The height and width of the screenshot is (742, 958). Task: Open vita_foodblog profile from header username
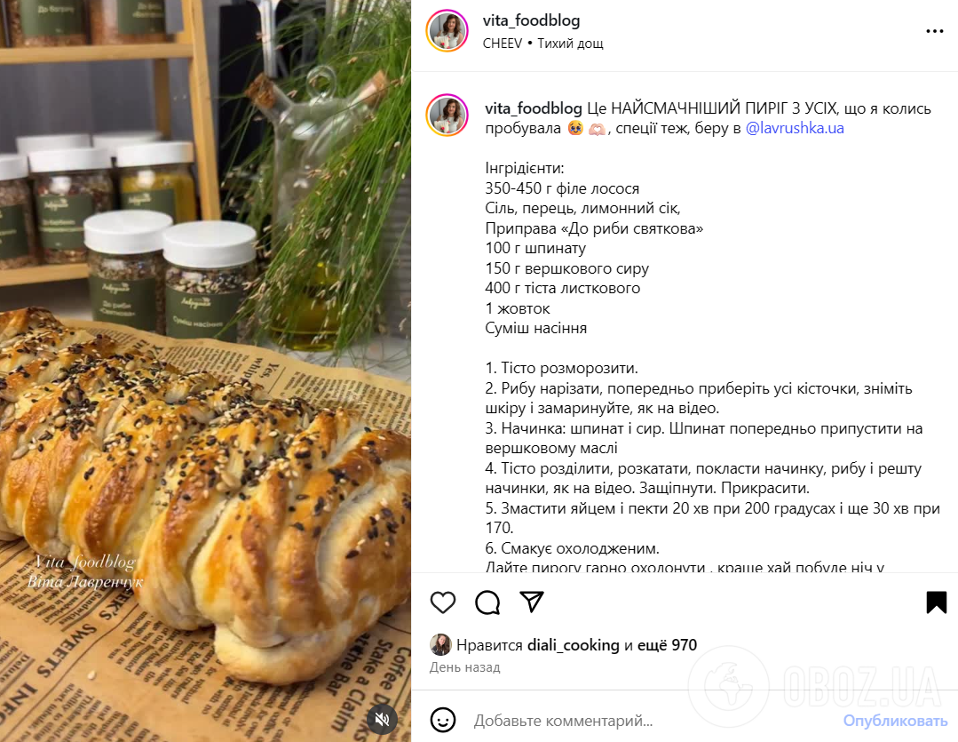tap(531, 20)
